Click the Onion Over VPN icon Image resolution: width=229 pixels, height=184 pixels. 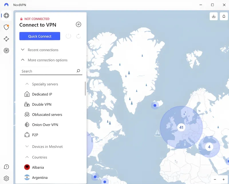27,125
